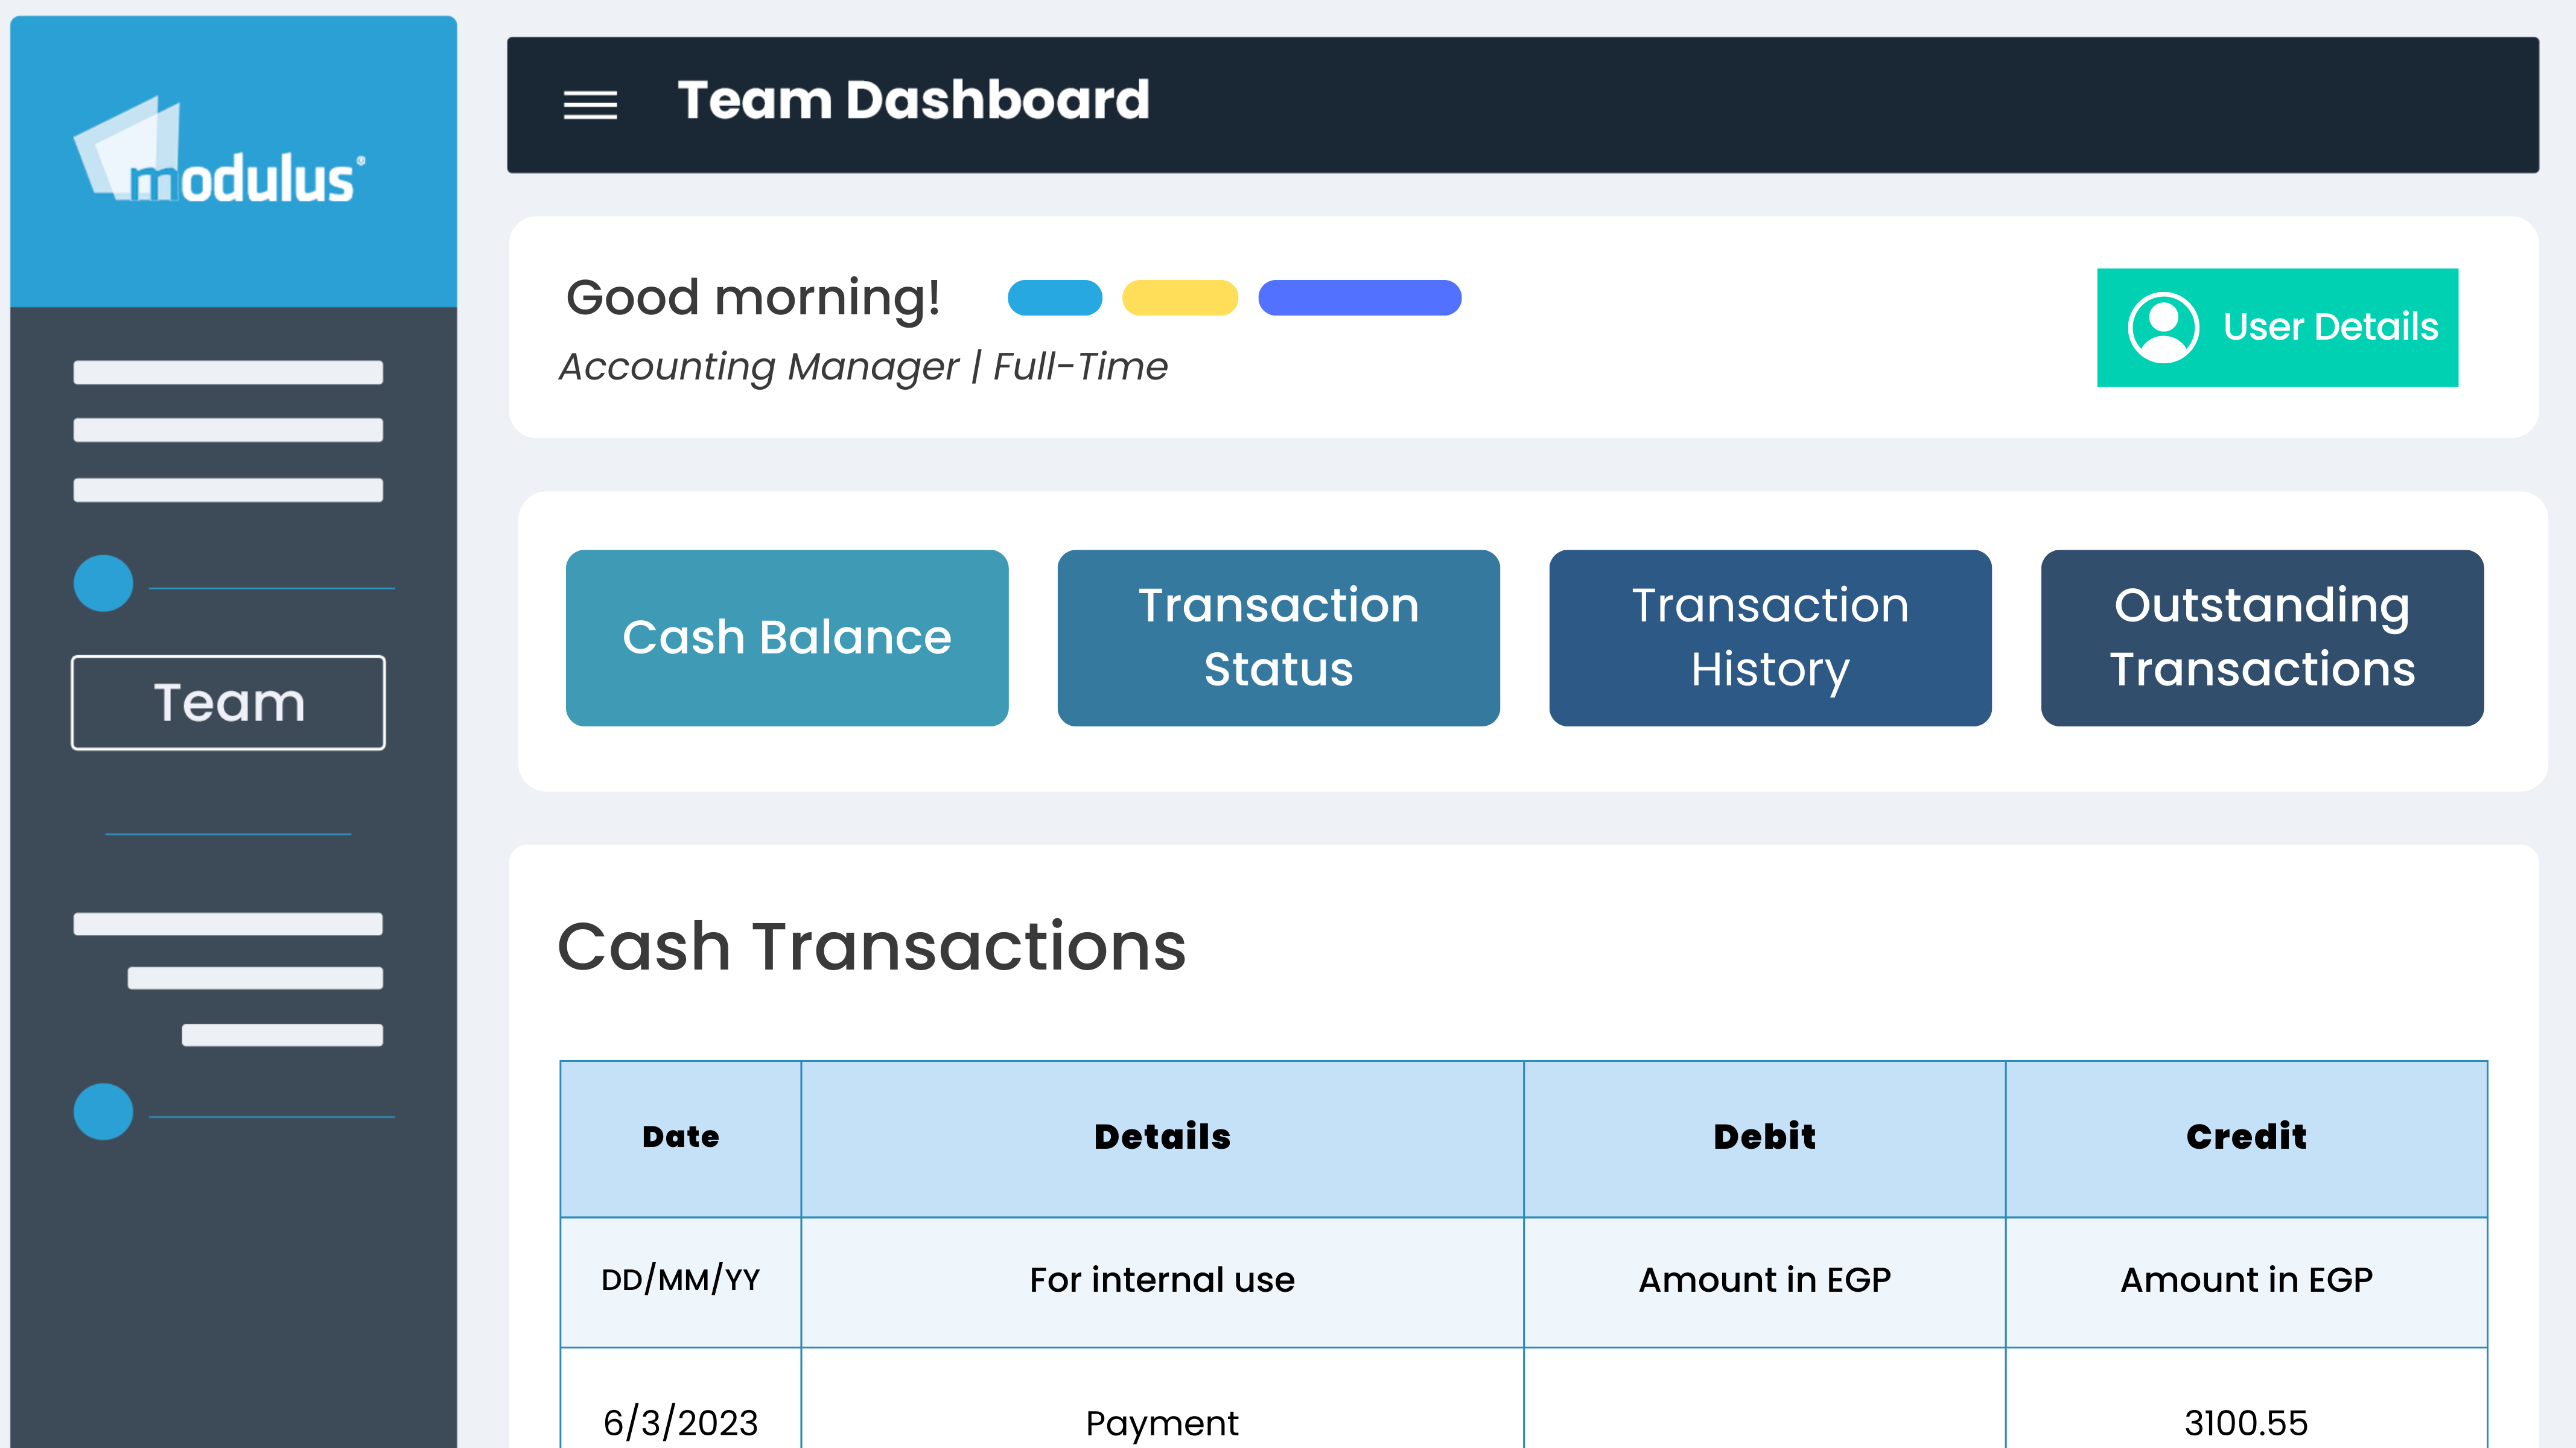Click the Modulus logo

219,151
